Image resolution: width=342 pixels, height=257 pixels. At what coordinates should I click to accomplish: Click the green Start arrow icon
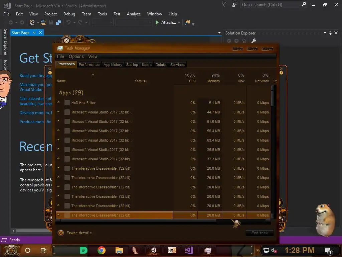coord(157,22)
